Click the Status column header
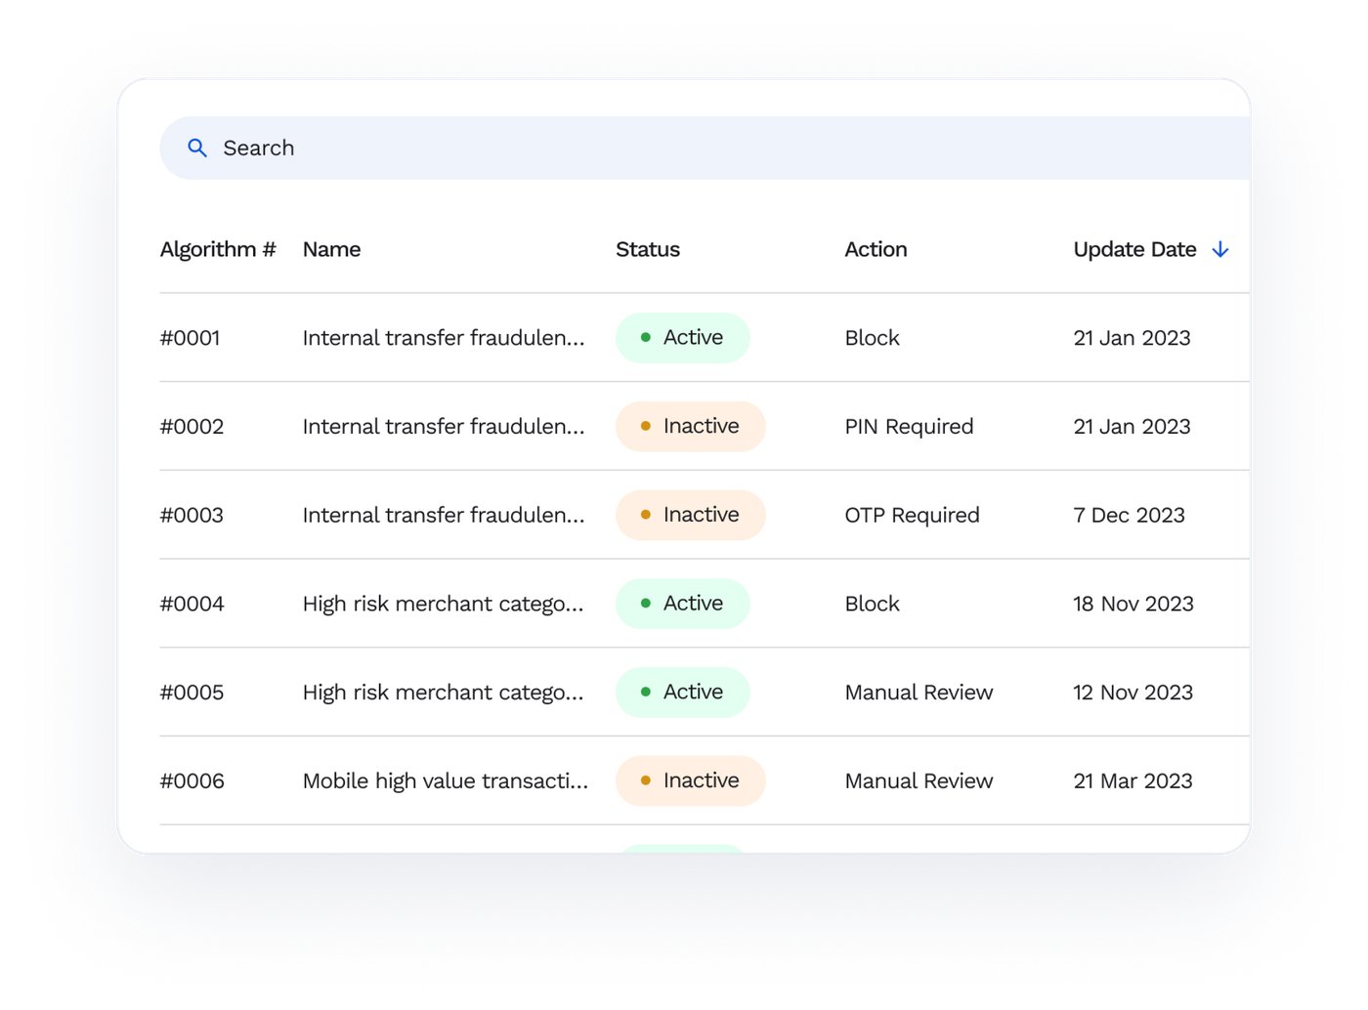Image resolution: width=1368 pixels, height=1010 pixels. (x=648, y=250)
